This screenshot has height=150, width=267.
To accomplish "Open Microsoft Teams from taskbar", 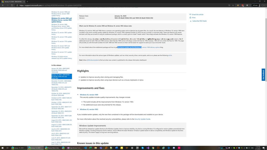I will click(101, 148).
